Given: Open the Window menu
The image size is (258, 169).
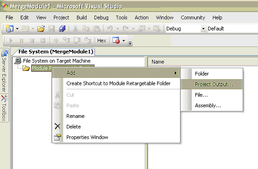Looking at the screenshot, I should (x=165, y=17).
